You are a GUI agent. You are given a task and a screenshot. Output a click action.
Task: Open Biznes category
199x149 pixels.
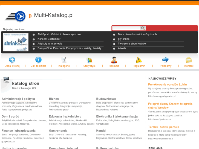54,99
